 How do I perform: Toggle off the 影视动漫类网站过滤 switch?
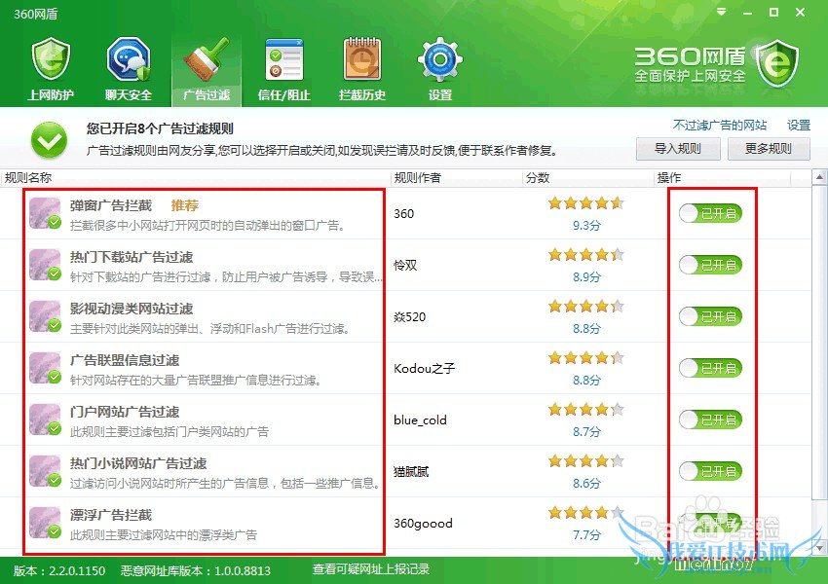point(711,316)
